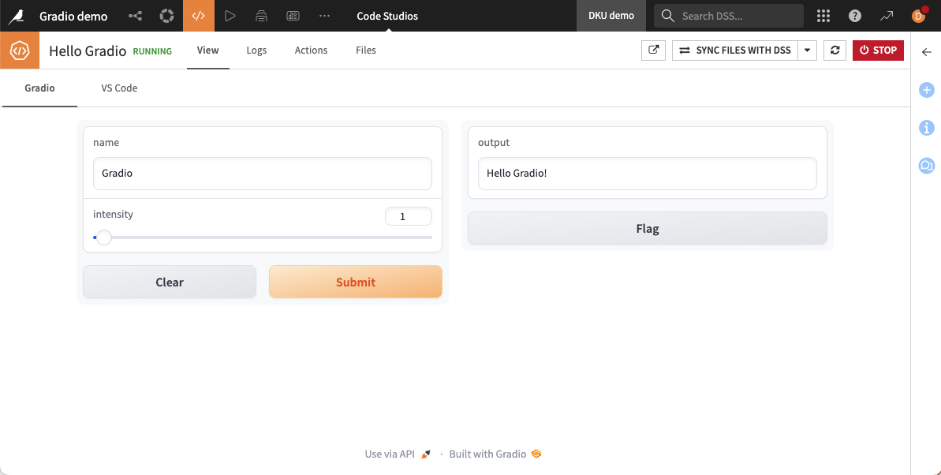
Task: Select the Gradio sub-tab
Action: click(x=39, y=88)
